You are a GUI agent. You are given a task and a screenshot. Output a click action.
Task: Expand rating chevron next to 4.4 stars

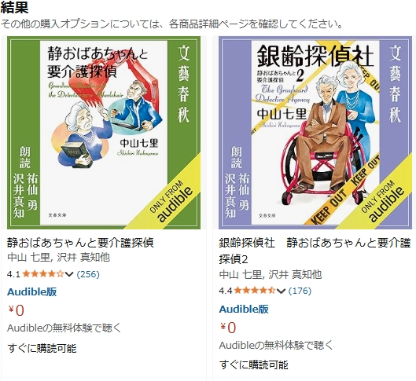coord(281,291)
